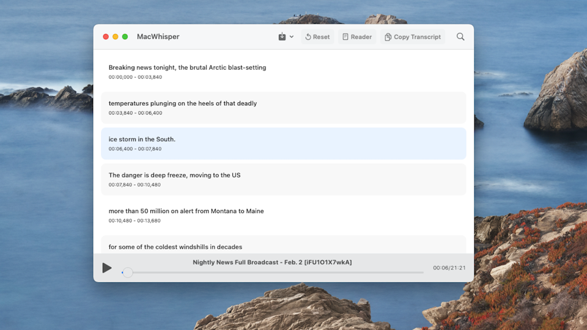
Task: Enter full screen with the green button
Action: pyautogui.click(x=125, y=37)
